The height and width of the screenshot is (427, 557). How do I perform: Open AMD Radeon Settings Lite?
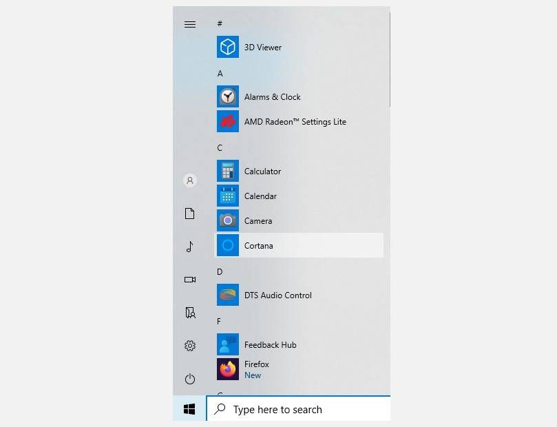point(296,121)
